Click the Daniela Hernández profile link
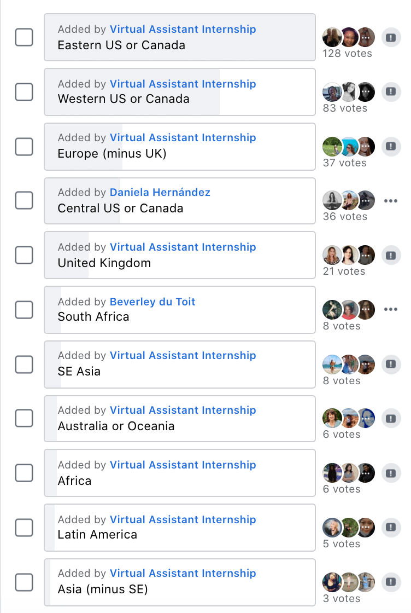The image size is (411, 613). coord(160,192)
